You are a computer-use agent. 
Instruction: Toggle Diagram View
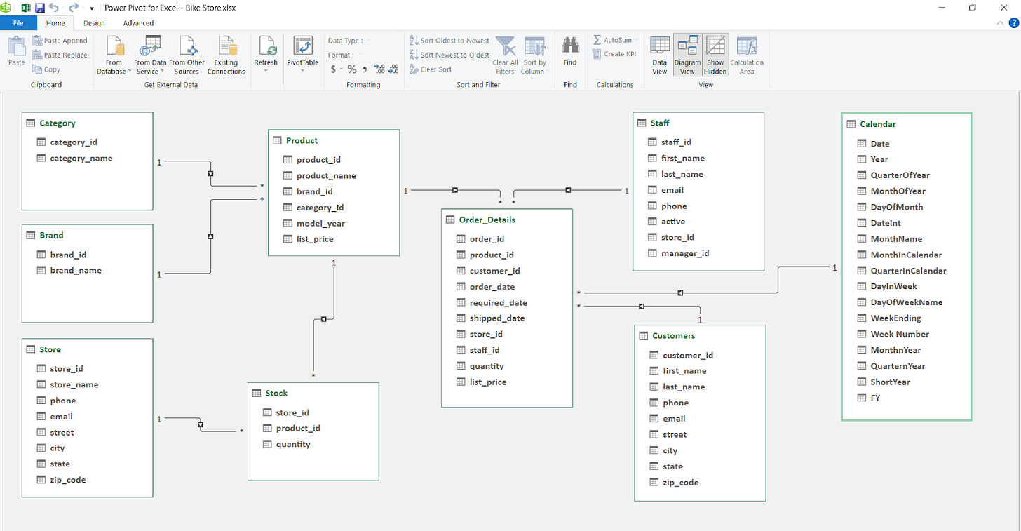[687, 55]
